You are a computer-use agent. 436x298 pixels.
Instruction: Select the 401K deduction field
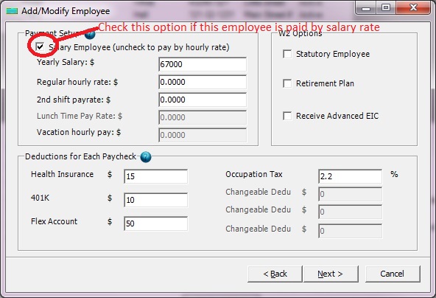point(155,200)
